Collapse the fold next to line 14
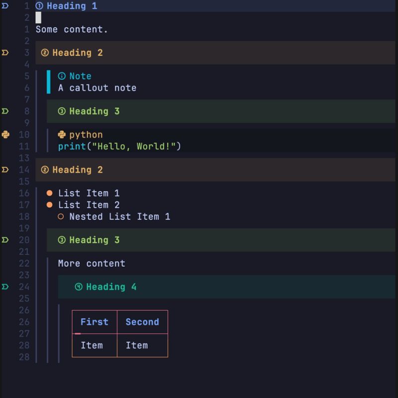Screen dimensions: 398x398 point(5,170)
